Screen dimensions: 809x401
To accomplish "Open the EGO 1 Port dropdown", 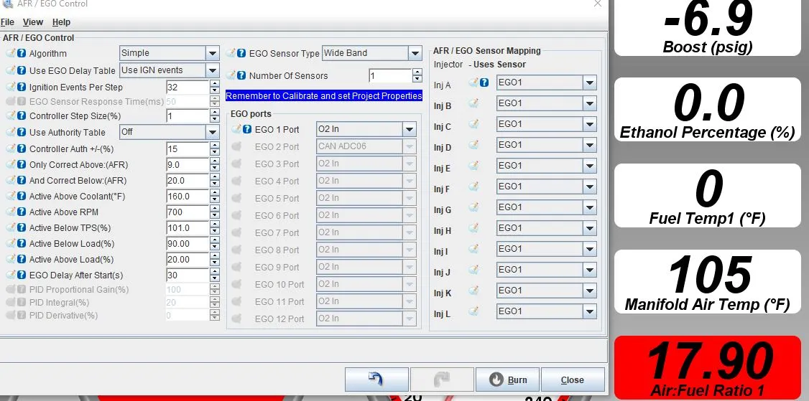I will 410,129.
